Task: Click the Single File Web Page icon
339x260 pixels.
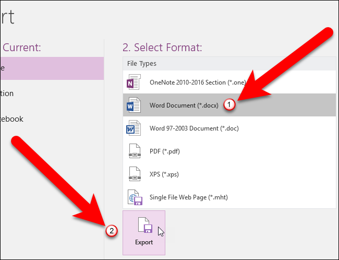Action: [135, 197]
